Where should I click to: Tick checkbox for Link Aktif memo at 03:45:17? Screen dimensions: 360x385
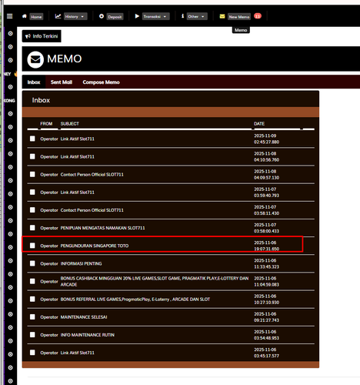[x=32, y=353]
